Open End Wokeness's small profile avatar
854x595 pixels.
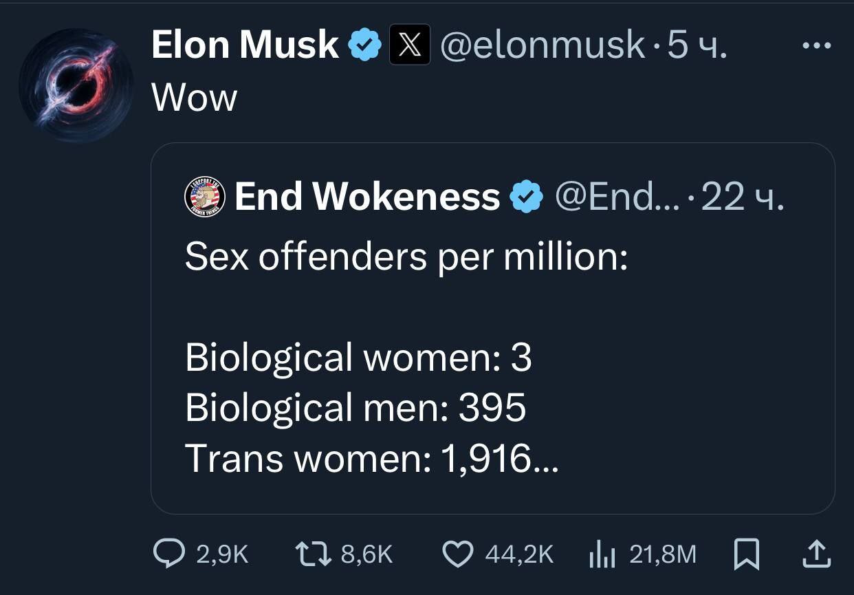205,197
